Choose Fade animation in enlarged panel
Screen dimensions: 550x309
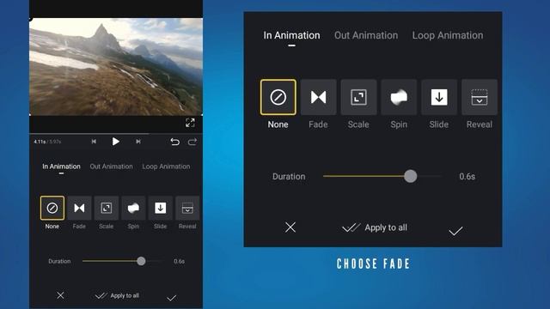[x=319, y=97]
